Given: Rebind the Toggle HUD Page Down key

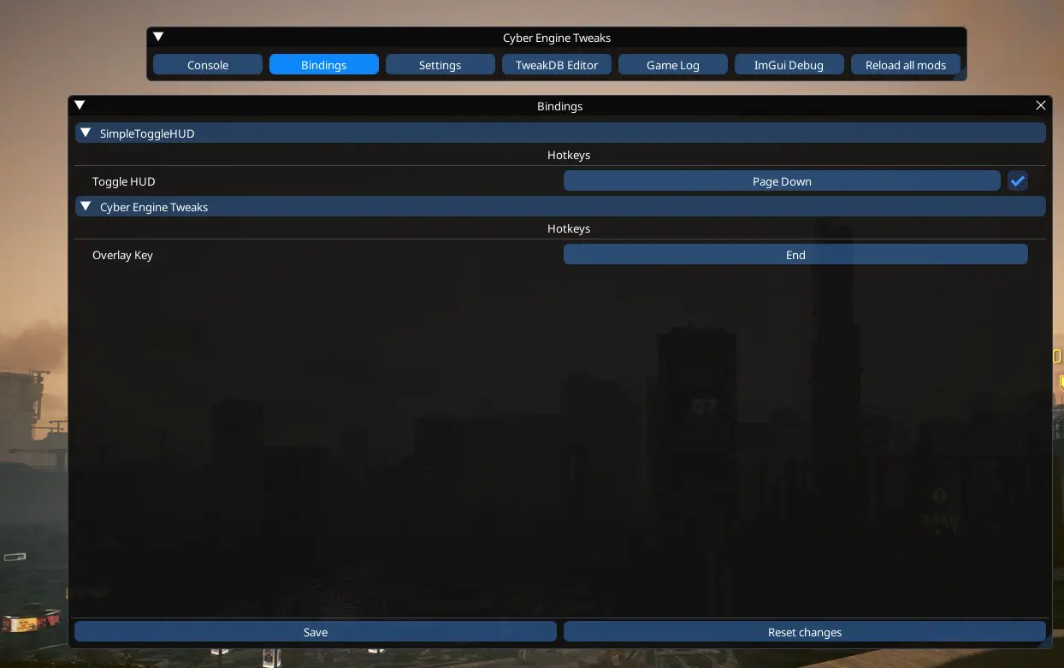Looking at the screenshot, I should pos(782,180).
